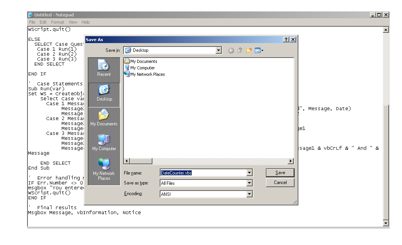Open the File name history dropdown arrow
This screenshot has width=402, height=245.
pyautogui.click(x=250, y=172)
